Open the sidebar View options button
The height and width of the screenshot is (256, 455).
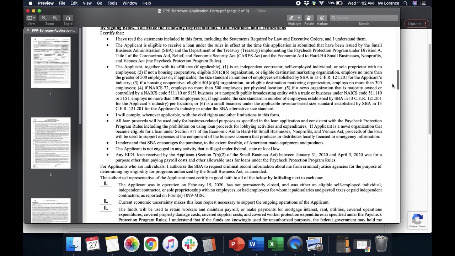[x=31, y=18]
